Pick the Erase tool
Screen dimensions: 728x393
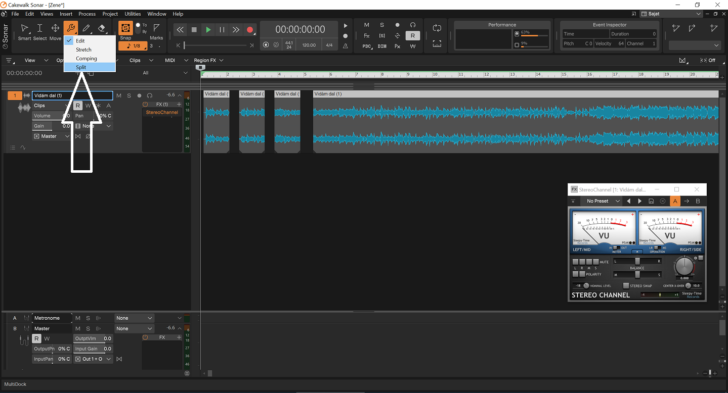pyautogui.click(x=102, y=29)
